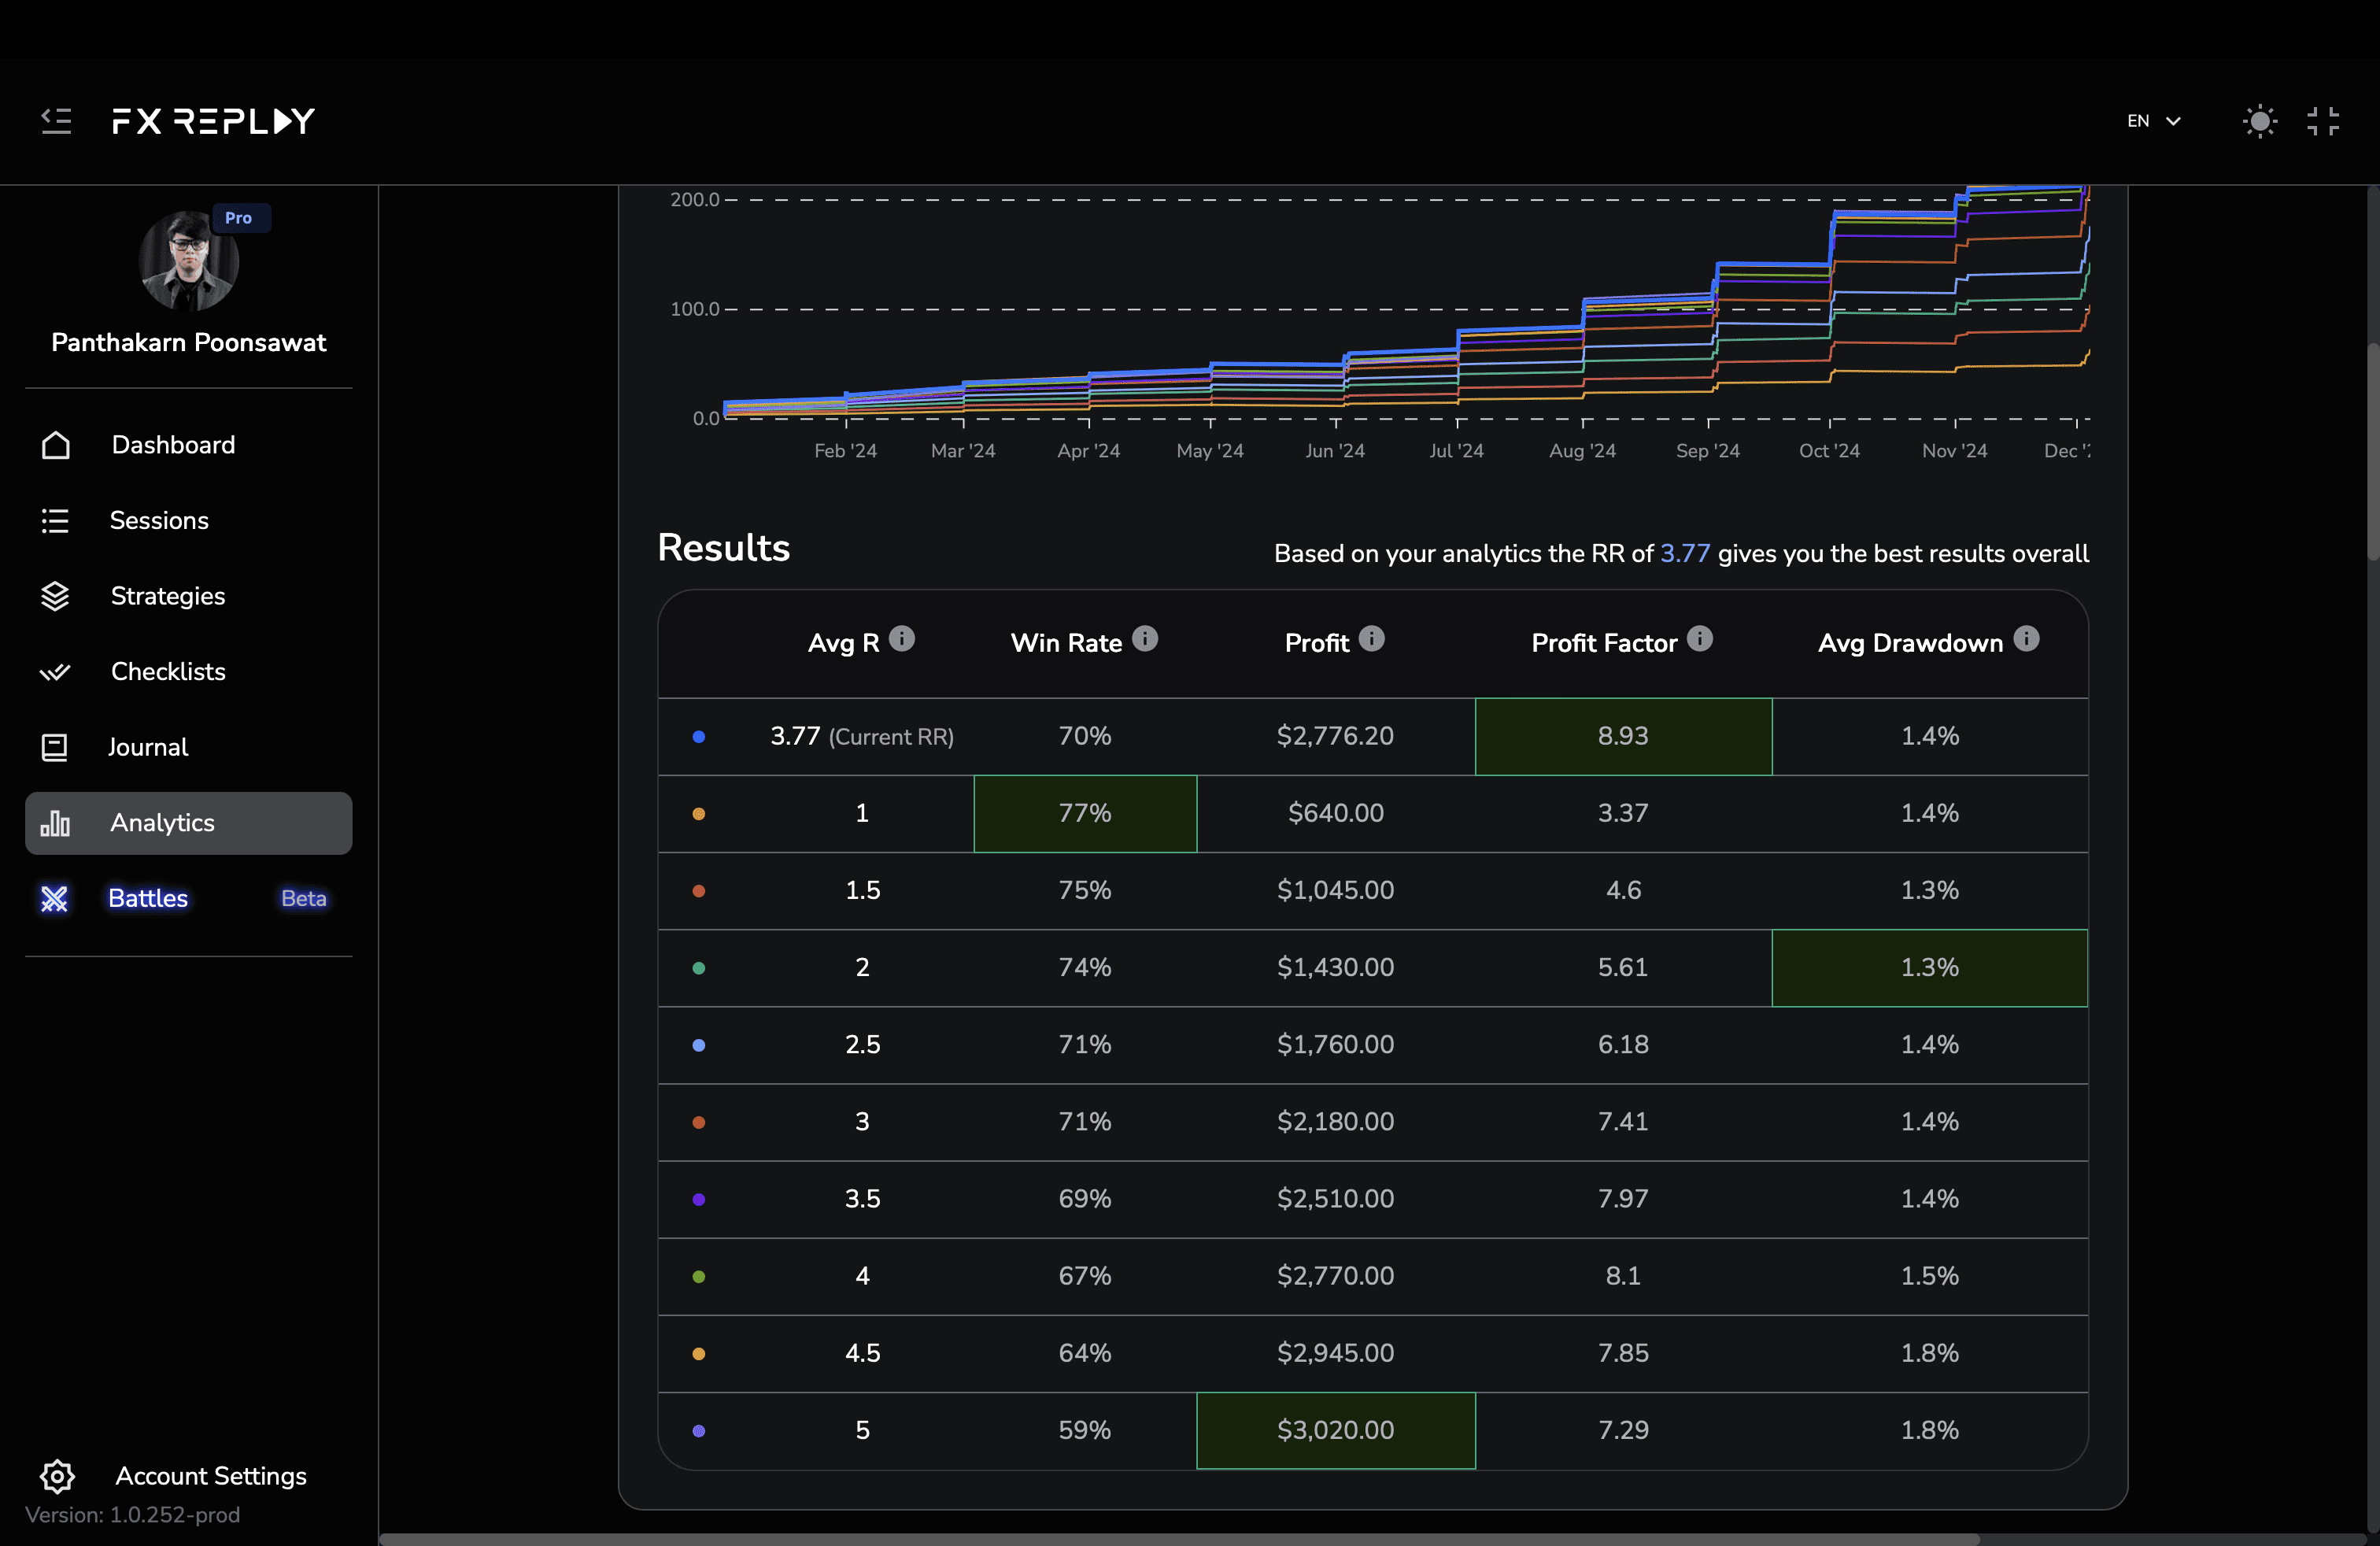Open Account Settings

[210, 1476]
